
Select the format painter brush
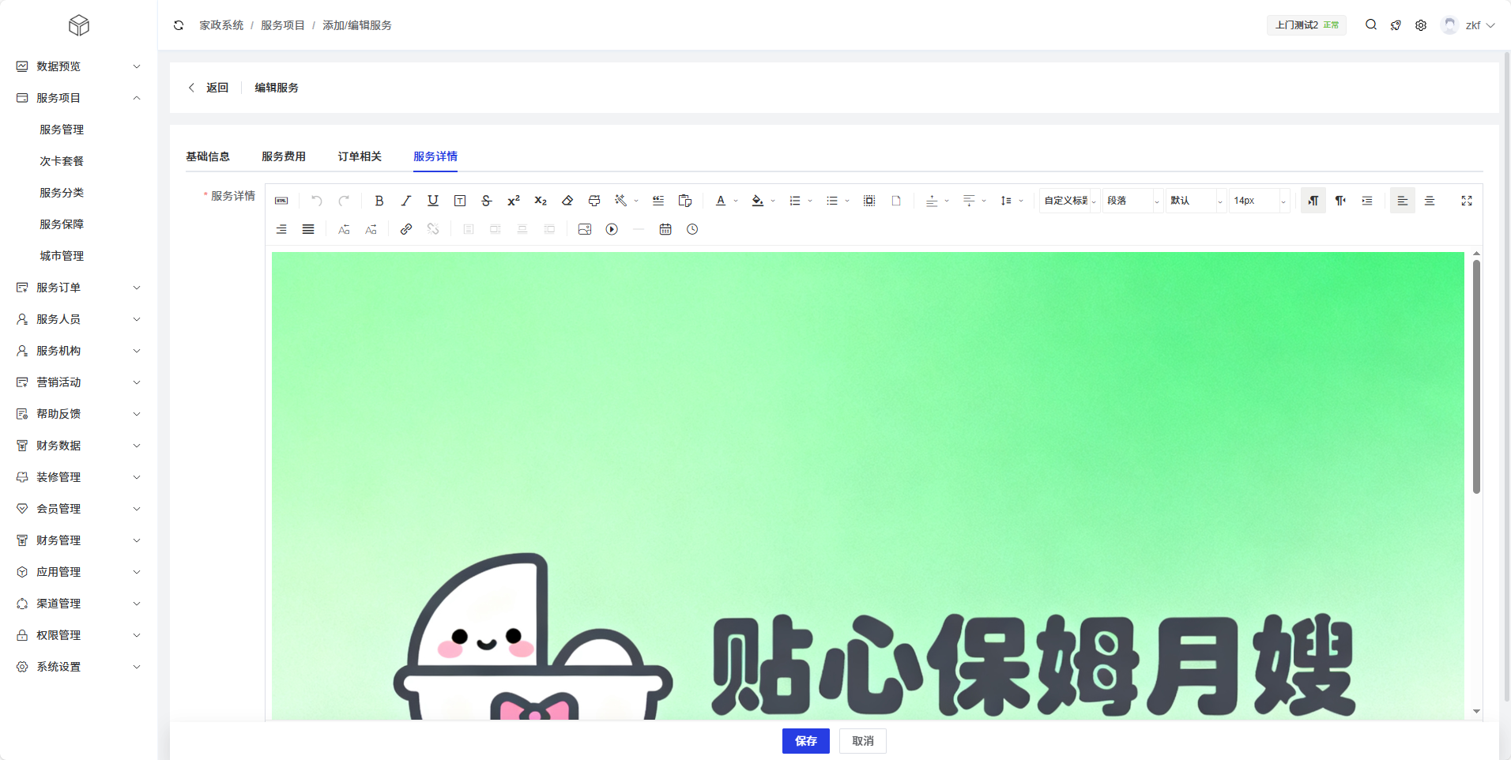point(594,201)
